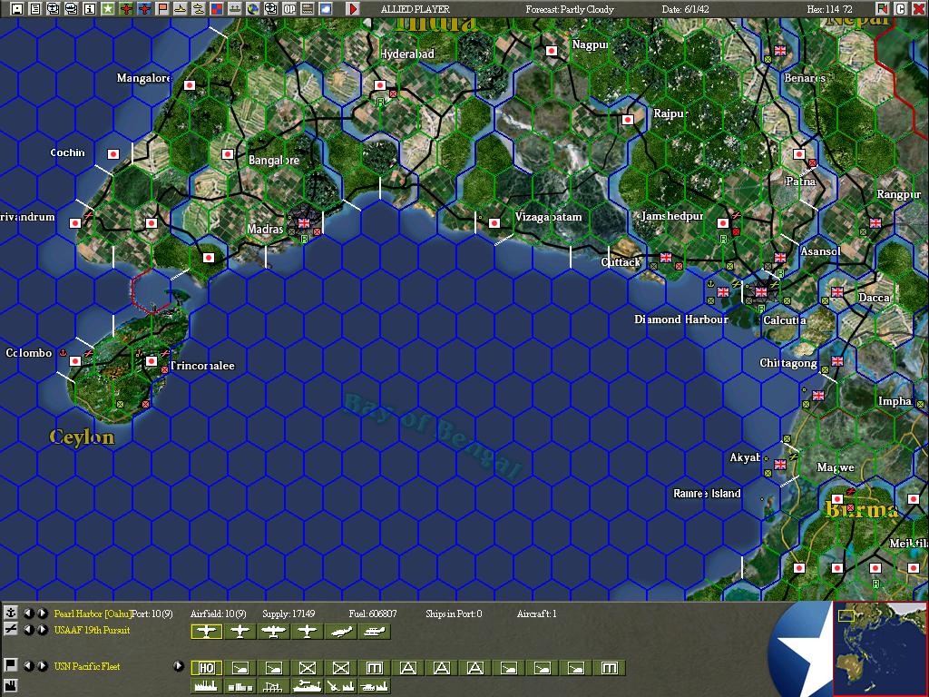Toggle the highlighted HQ unit filter
Viewport: 929px width, 697px height.
click(x=206, y=668)
